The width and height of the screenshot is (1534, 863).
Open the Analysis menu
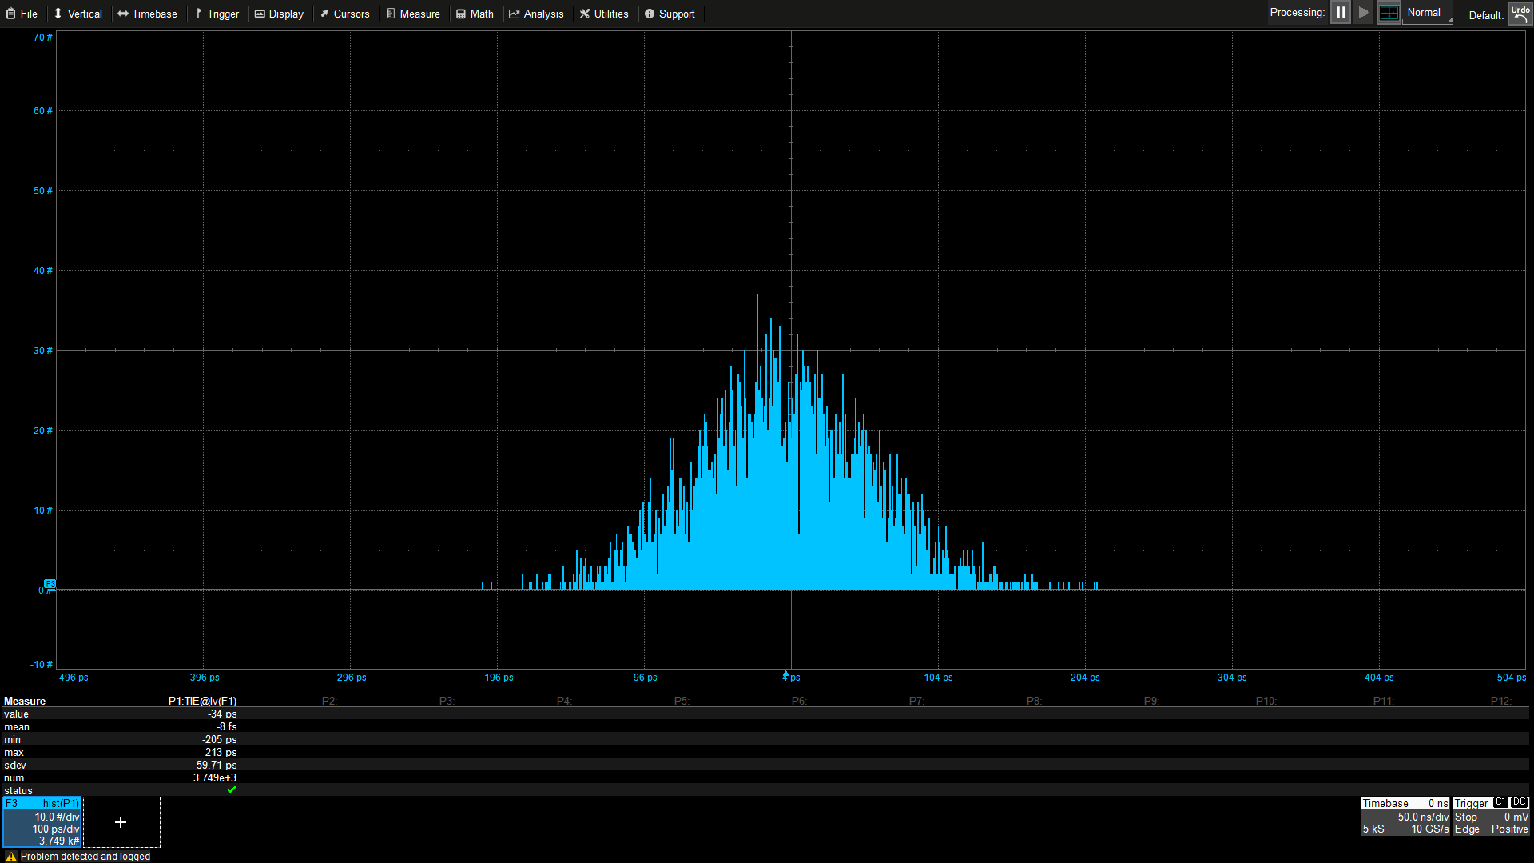point(536,14)
